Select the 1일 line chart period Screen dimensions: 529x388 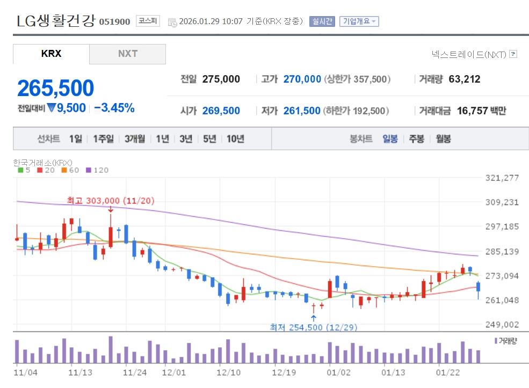pos(76,138)
